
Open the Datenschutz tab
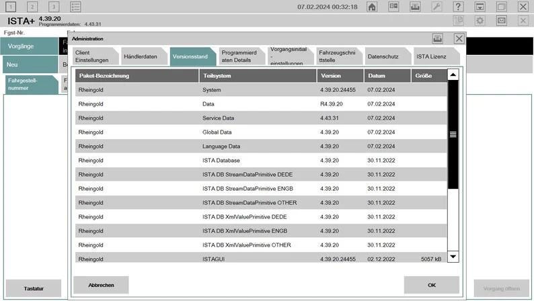click(387, 56)
